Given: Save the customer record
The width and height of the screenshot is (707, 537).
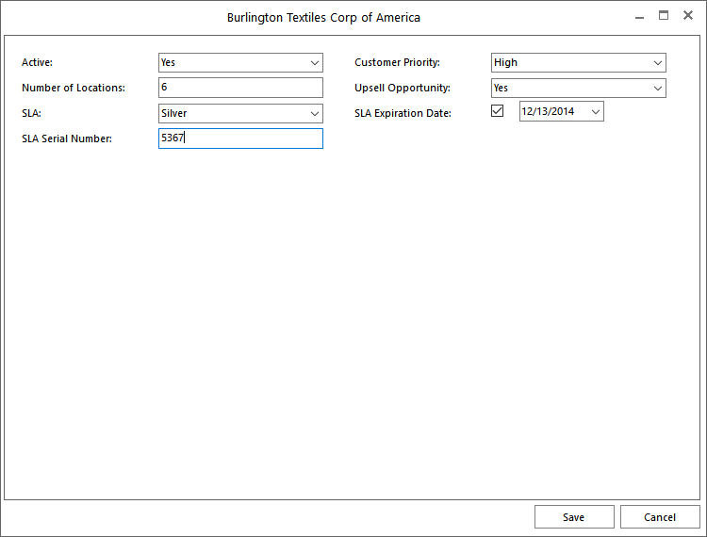Looking at the screenshot, I should coord(573,517).
